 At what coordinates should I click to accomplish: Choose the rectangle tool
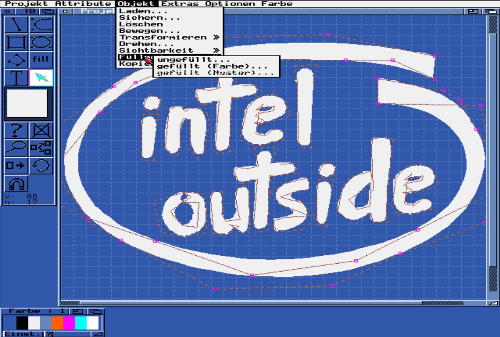click(x=16, y=42)
